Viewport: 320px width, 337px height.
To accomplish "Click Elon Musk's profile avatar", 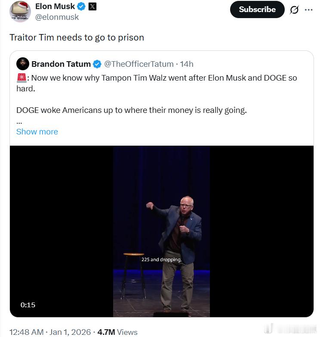I will point(20,12).
